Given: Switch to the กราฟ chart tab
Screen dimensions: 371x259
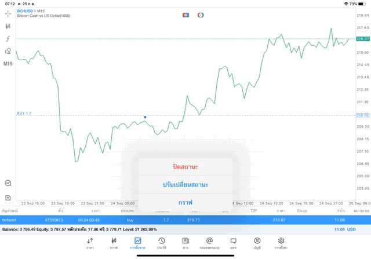Looking at the screenshot, I should [114, 243].
